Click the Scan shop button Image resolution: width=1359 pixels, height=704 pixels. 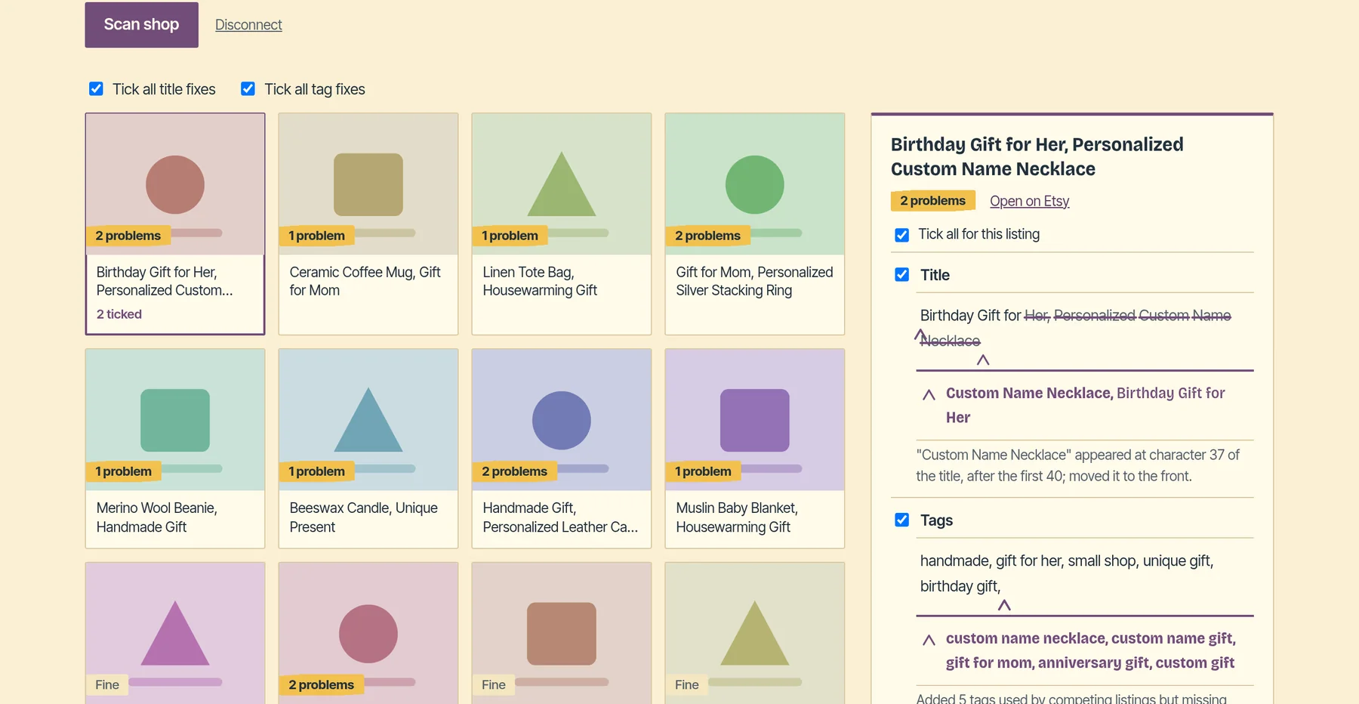point(141,25)
